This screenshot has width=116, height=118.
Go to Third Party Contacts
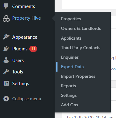[81, 48]
